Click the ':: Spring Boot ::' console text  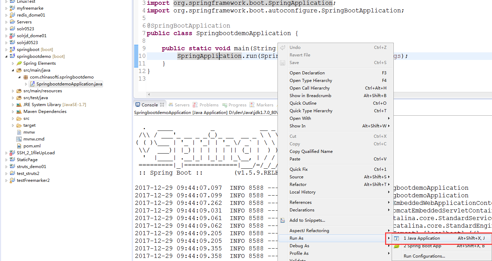coord(171,173)
